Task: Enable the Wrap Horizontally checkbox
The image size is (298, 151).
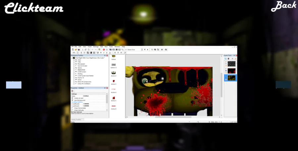Action: point(72,108)
